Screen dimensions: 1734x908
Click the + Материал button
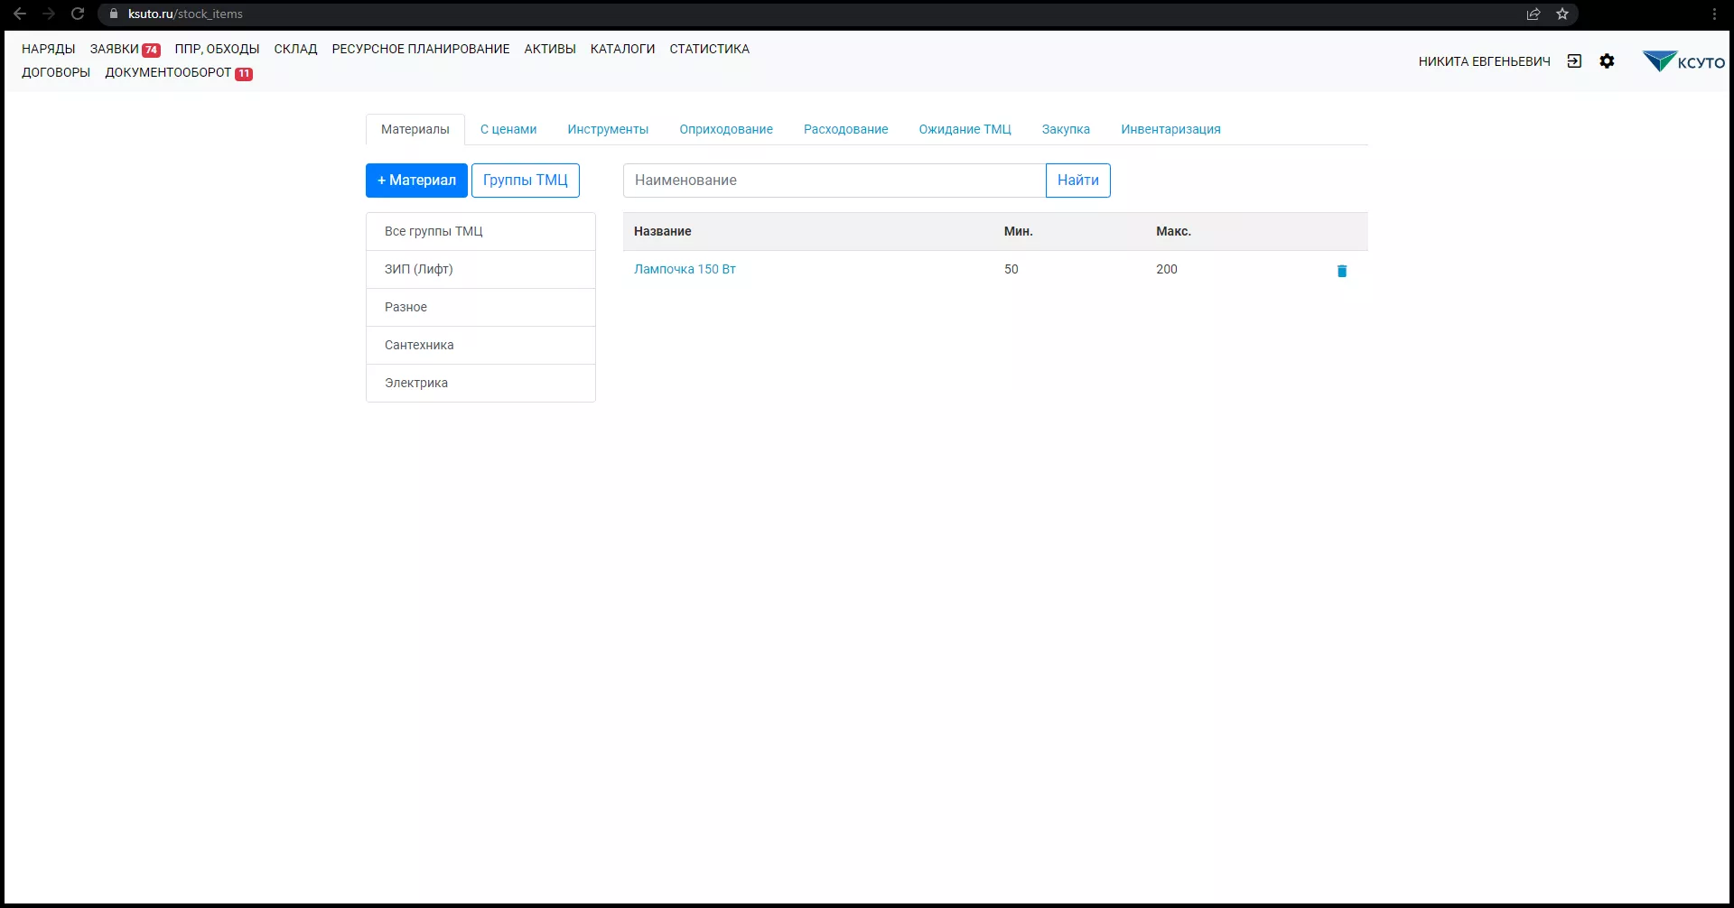tap(416, 181)
